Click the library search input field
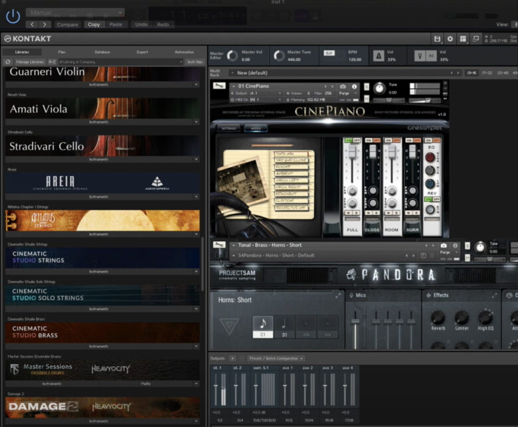Viewport: 518px width, 427px height. coord(121,62)
